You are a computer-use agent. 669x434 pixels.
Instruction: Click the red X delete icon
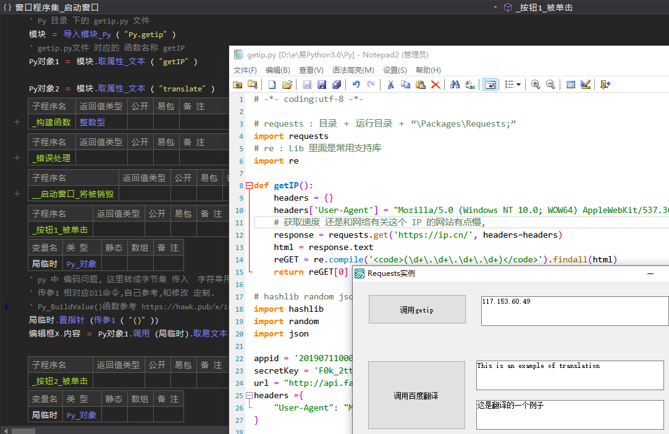click(435, 85)
